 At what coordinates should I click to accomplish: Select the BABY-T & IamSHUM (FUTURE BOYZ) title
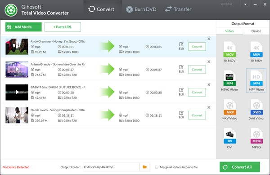tap(58, 87)
